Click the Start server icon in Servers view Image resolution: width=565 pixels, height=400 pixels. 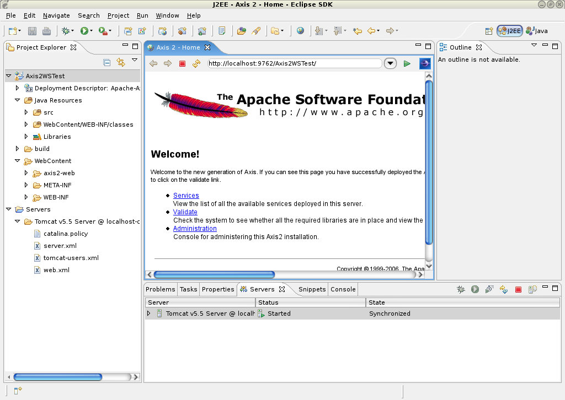[475, 289]
